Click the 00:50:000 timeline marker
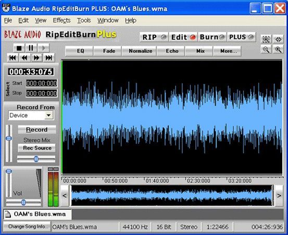 point(116,181)
